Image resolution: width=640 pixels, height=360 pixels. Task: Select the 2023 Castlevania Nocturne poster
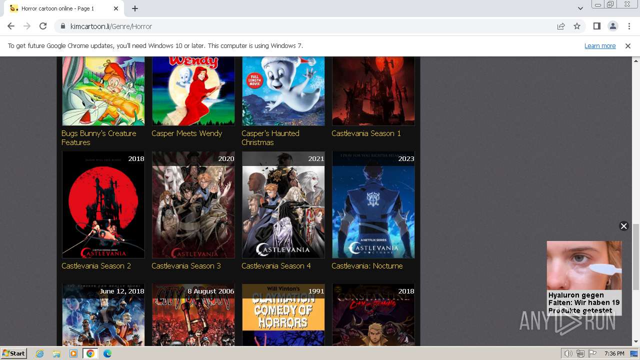coord(373,205)
